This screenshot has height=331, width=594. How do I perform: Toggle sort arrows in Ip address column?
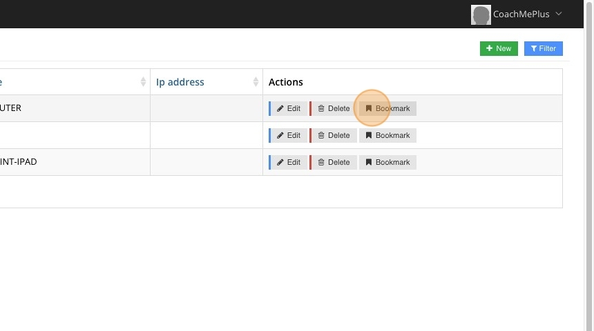(x=256, y=81)
